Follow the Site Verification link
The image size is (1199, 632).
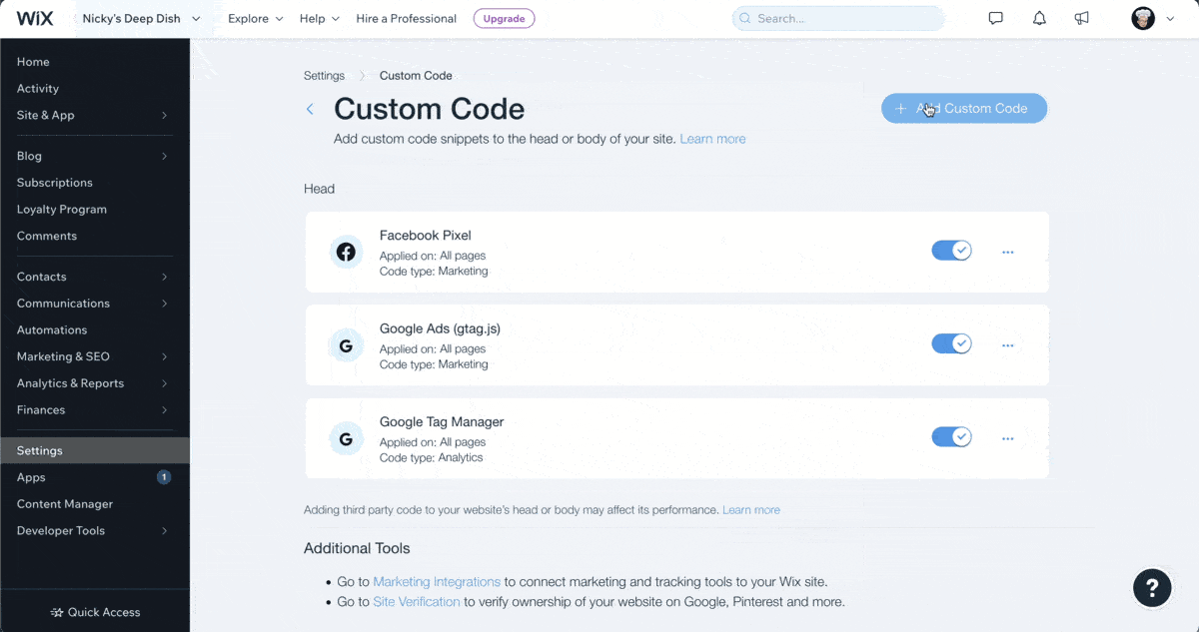416,602
